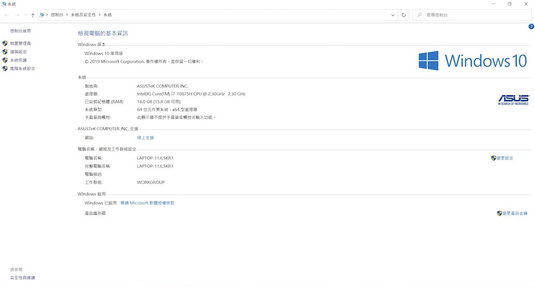535x287 pixels.
Task: Select 系統 breadcrumb in address bar
Action: 108,14
